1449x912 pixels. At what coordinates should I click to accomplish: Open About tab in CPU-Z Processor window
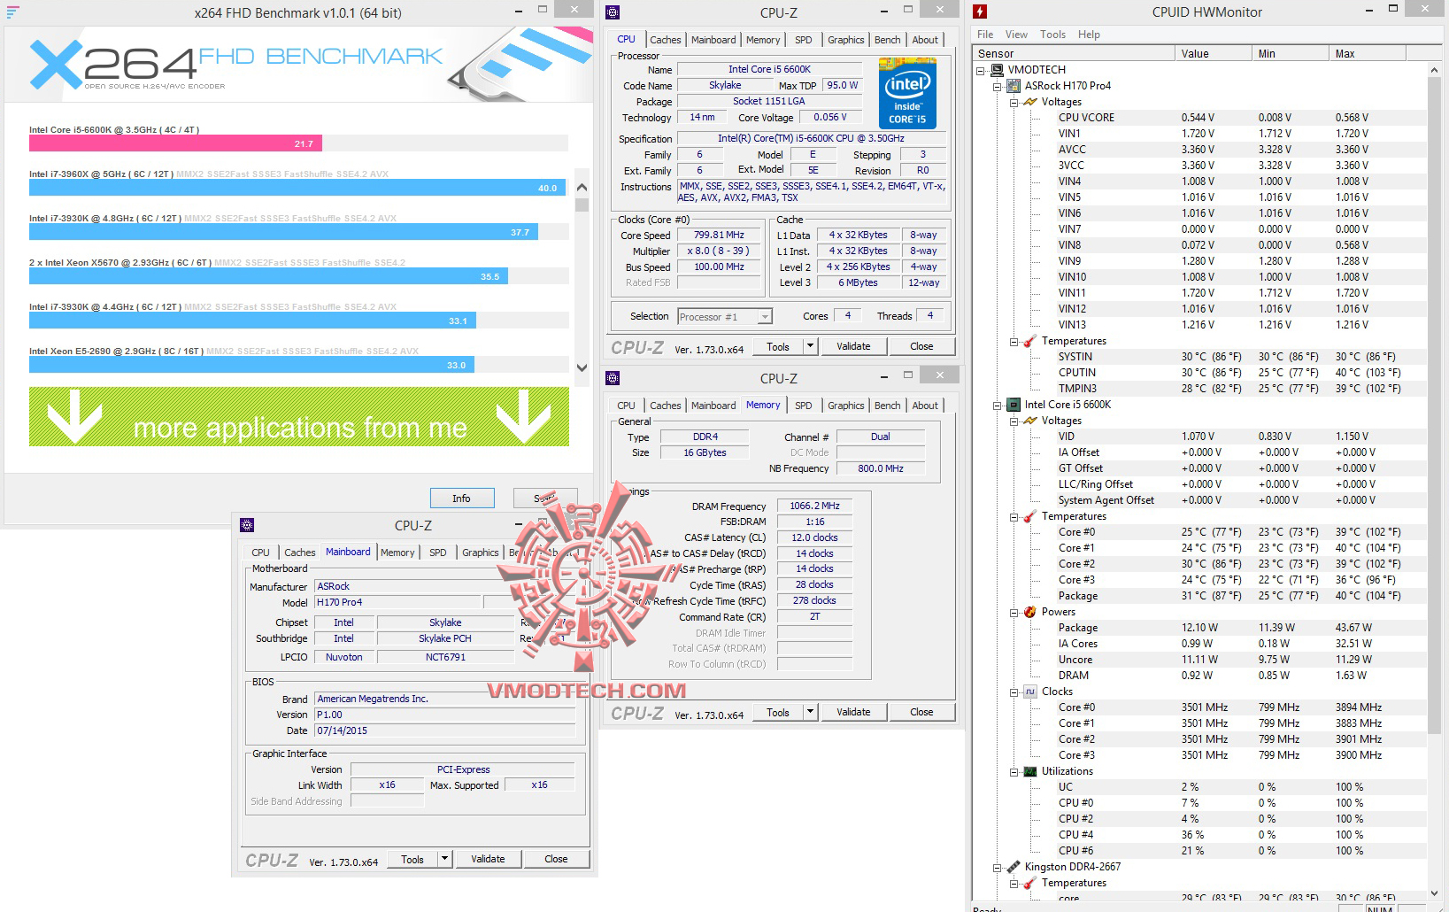click(x=925, y=40)
